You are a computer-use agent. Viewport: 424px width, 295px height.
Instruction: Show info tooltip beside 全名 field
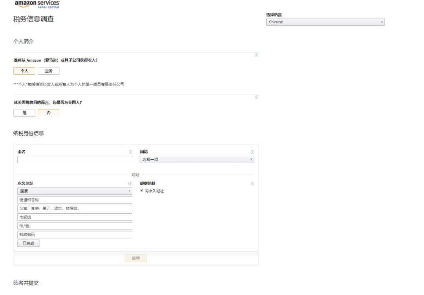pyautogui.click(x=130, y=152)
